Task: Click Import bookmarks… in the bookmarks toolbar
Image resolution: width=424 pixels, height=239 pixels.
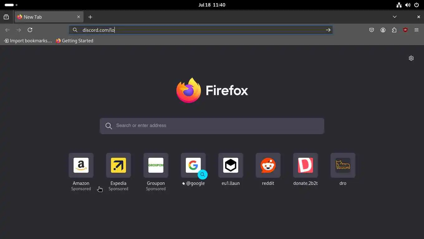Action: (28, 40)
